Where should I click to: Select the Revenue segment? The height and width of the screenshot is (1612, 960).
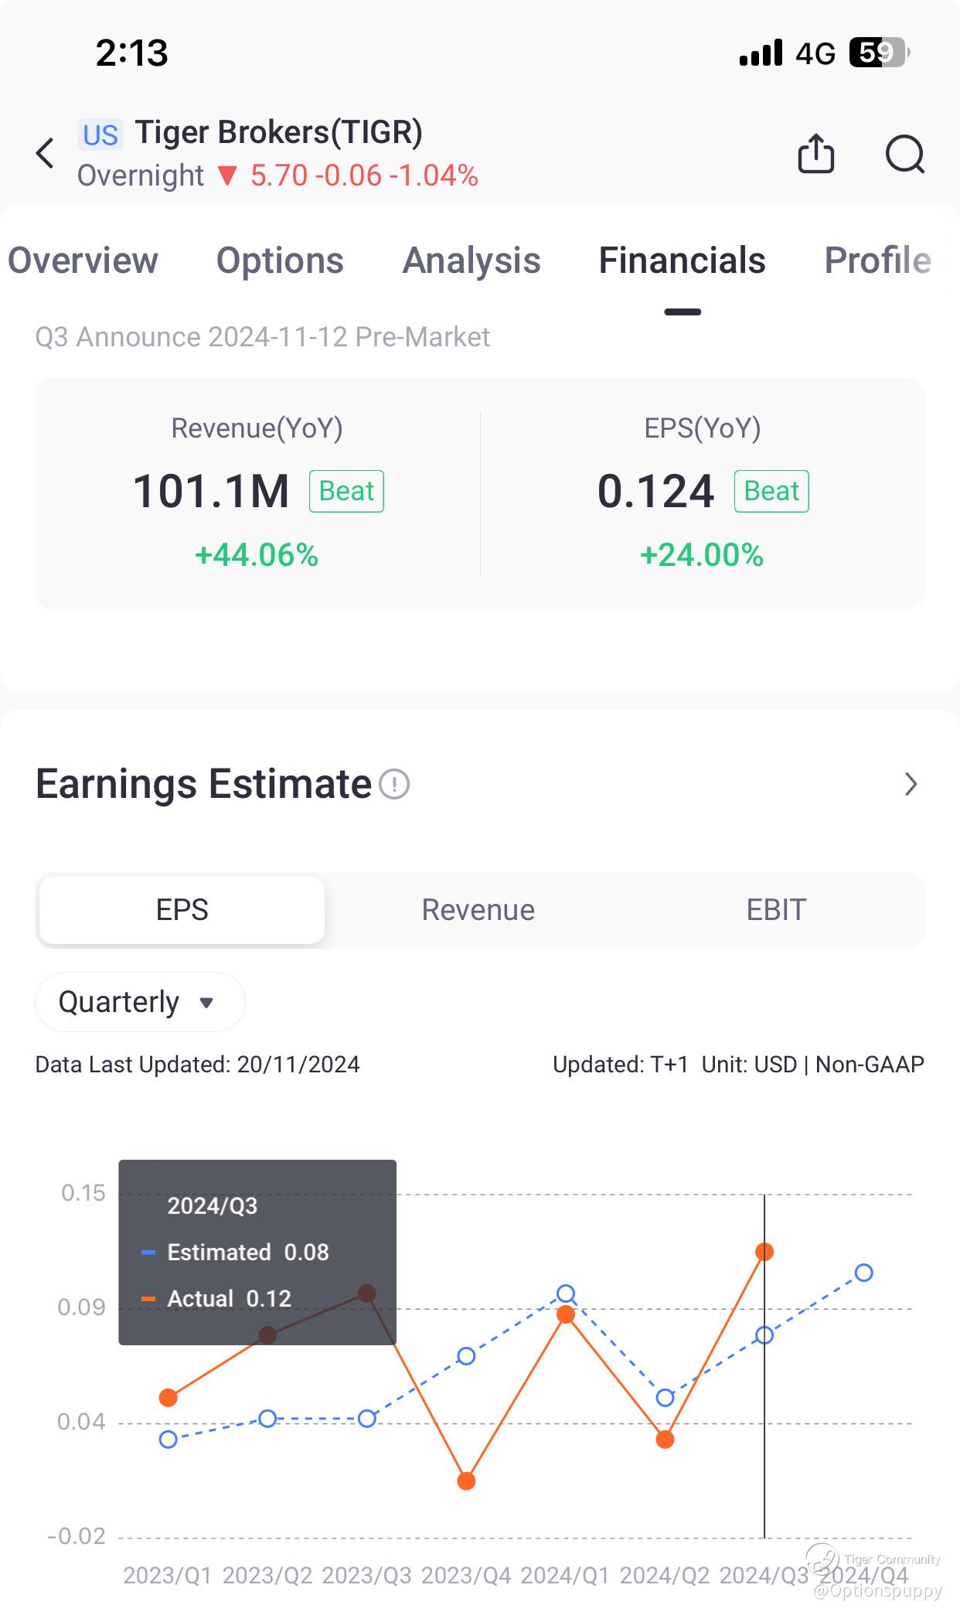(478, 910)
